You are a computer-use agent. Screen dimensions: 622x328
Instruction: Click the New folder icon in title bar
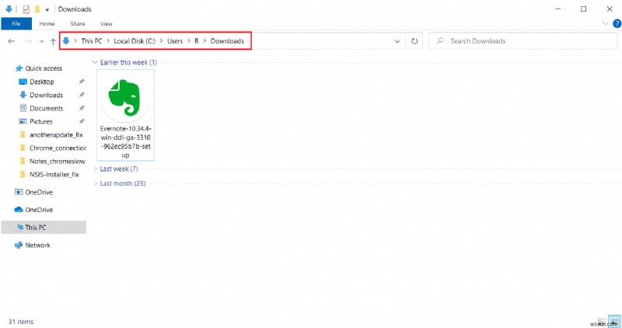click(x=37, y=9)
